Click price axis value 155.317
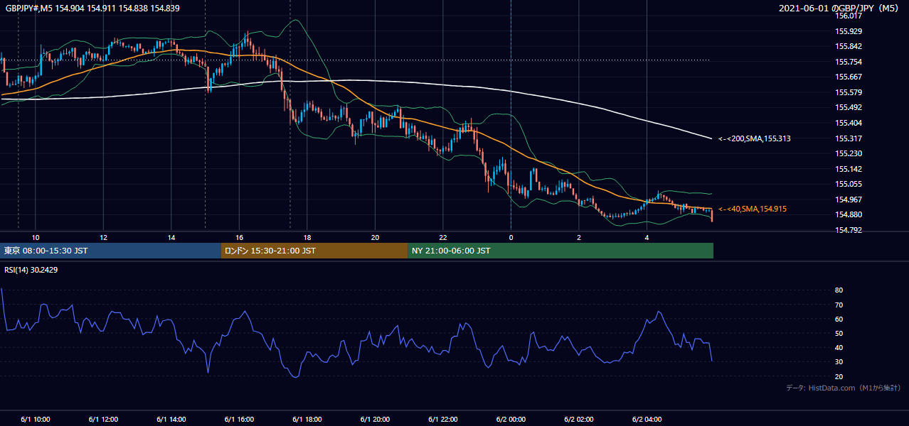Image resolution: width=909 pixels, height=426 pixels. 849,138
